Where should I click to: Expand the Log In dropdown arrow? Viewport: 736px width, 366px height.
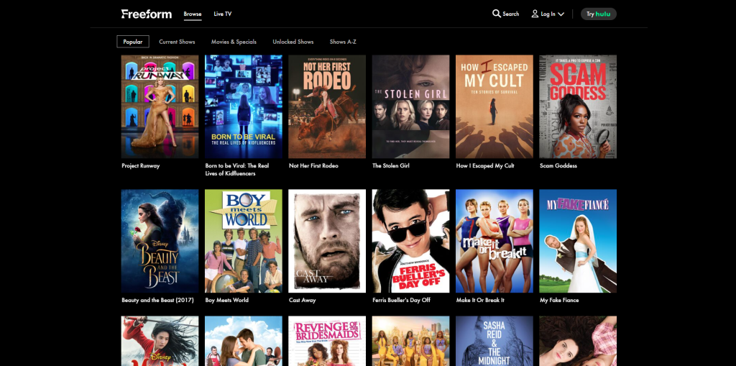(x=561, y=14)
